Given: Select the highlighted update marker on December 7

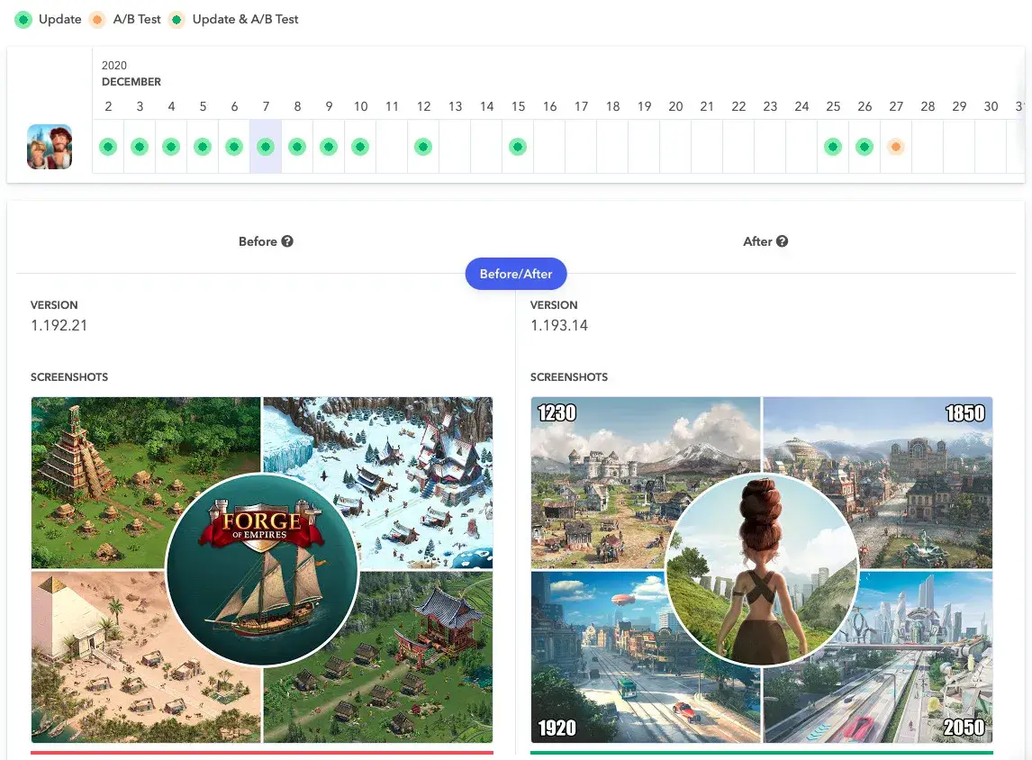Looking at the screenshot, I should (x=266, y=147).
